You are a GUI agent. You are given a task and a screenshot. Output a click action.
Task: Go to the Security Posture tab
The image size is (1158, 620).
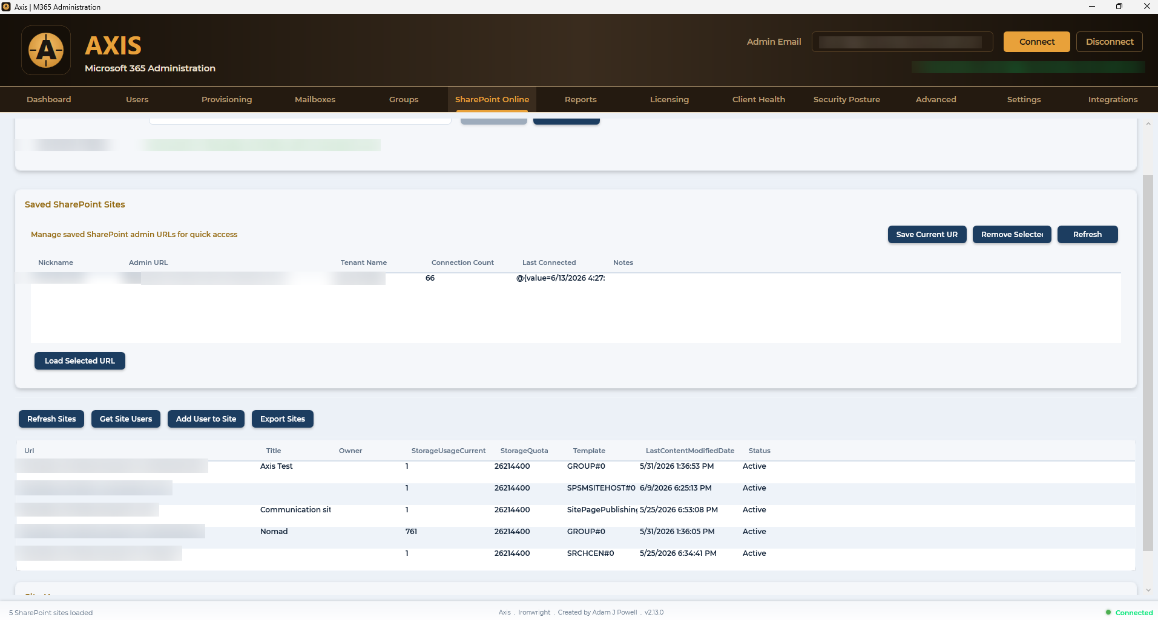coord(847,99)
